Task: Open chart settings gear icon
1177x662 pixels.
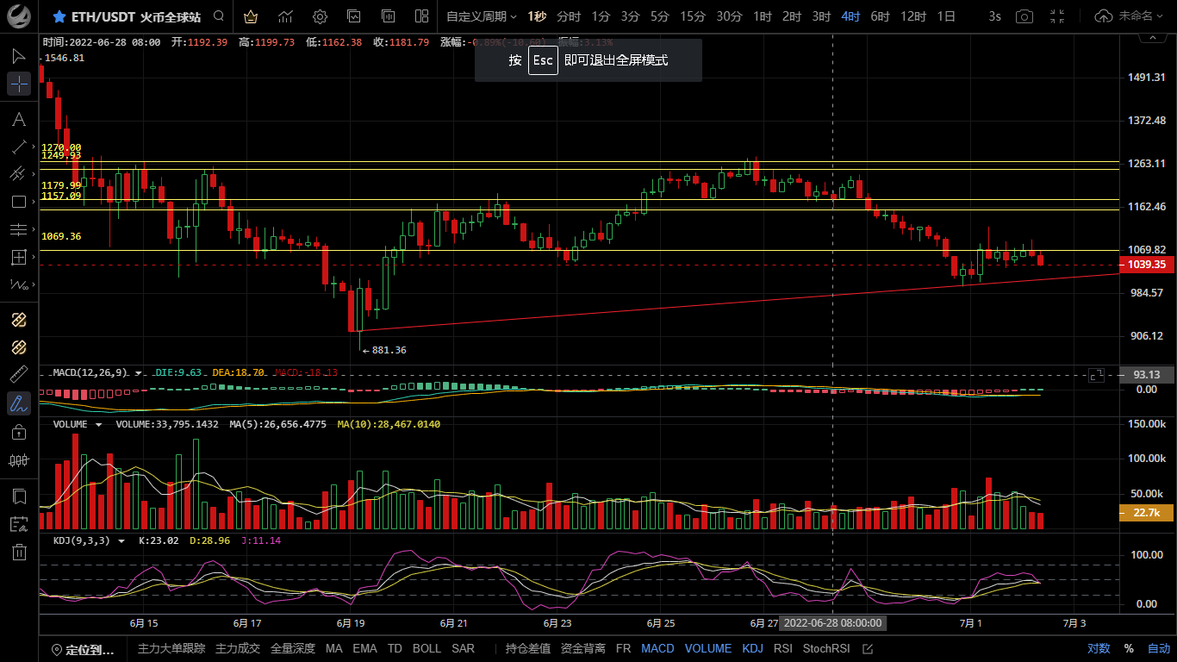Action: [320, 16]
